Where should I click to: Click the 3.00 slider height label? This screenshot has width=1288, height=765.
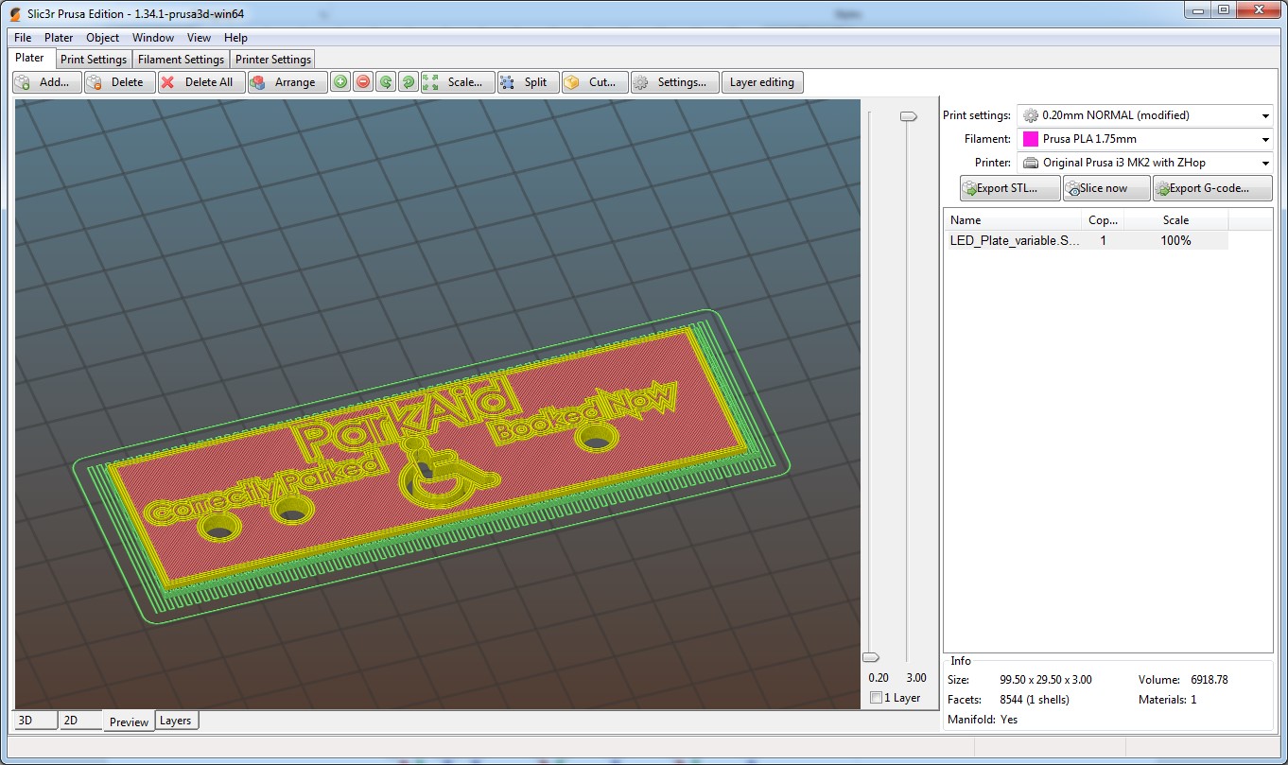(916, 678)
